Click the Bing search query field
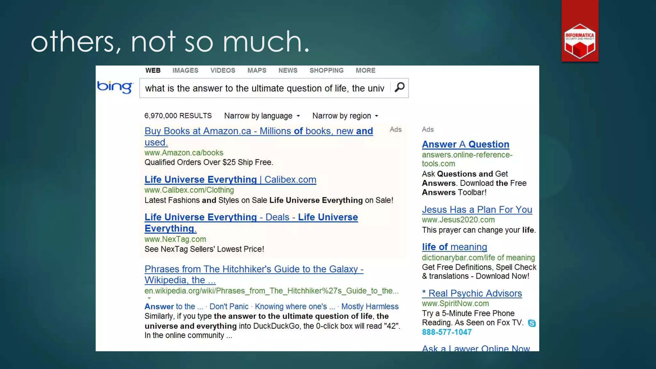The image size is (656, 369). tap(264, 88)
